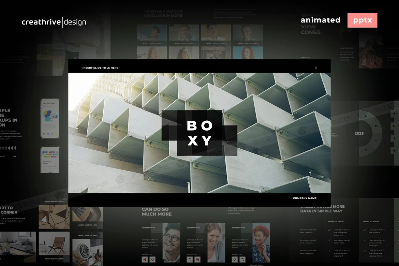Click the animated label text
399x266 pixels.
click(320, 20)
